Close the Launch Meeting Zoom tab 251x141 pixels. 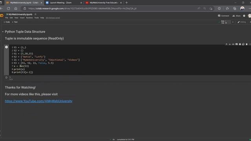(81, 3)
